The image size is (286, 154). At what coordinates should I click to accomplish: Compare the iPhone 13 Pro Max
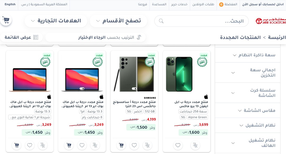tap(195, 145)
